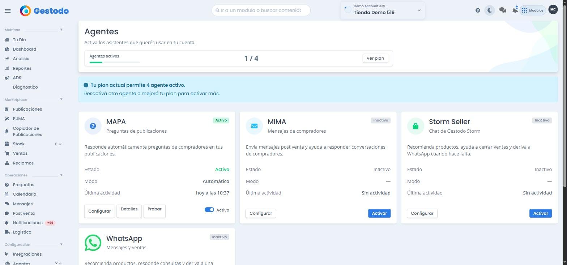Activate the Storm Seller agent
567x265 pixels.
[x=541, y=213]
